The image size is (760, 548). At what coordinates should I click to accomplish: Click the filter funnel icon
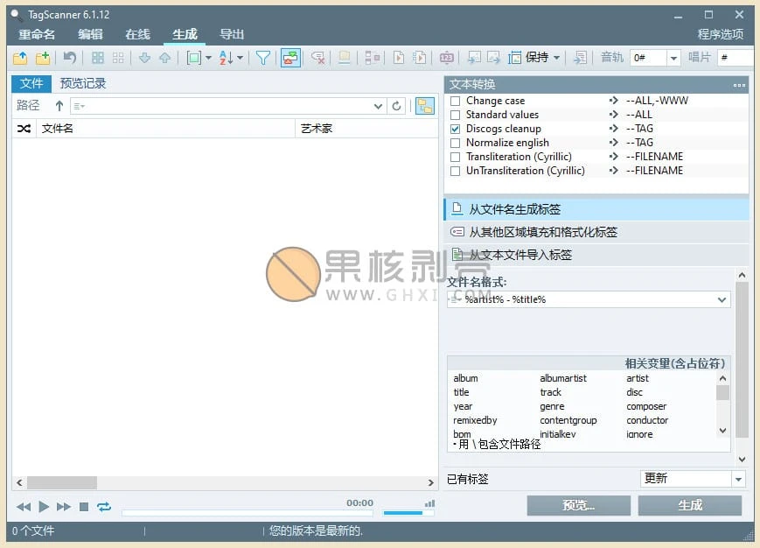coord(263,58)
